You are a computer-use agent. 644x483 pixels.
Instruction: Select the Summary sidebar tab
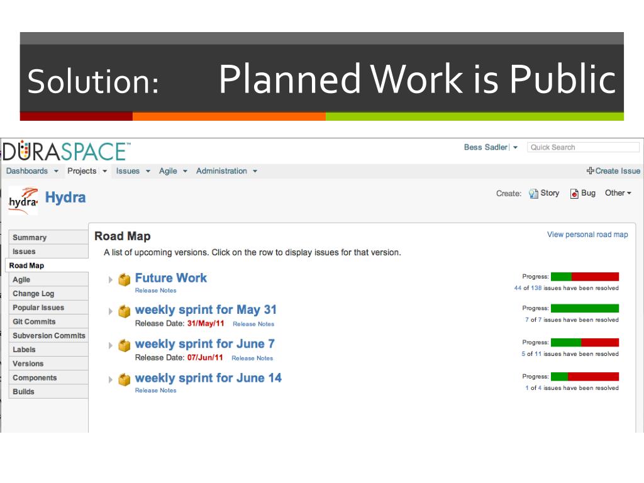pyautogui.click(x=48, y=237)
